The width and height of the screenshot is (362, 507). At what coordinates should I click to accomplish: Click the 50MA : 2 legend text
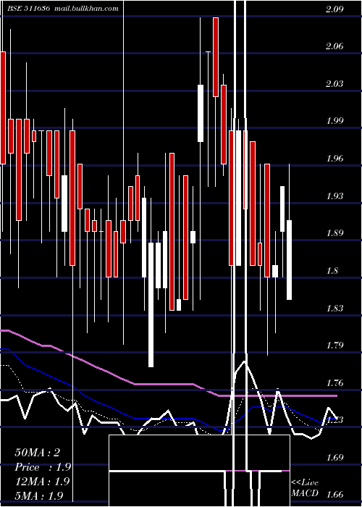pyautogui.click(x=37, y=453)
